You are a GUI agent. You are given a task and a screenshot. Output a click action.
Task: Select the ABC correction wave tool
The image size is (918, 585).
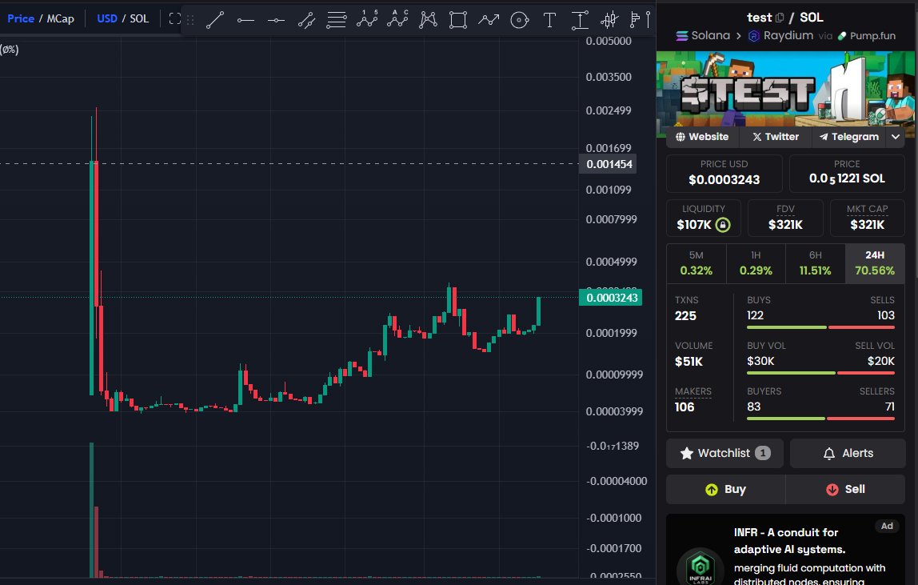(397, 20)
